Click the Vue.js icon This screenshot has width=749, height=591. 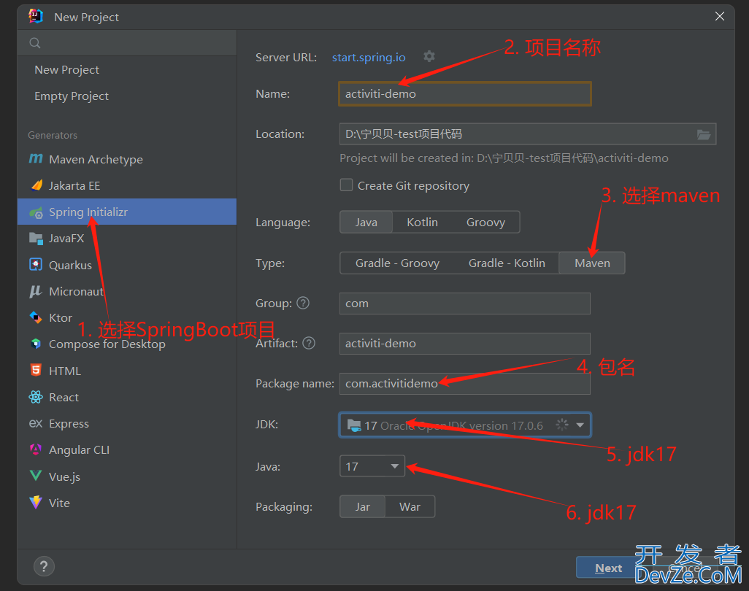tap(36, 476)
